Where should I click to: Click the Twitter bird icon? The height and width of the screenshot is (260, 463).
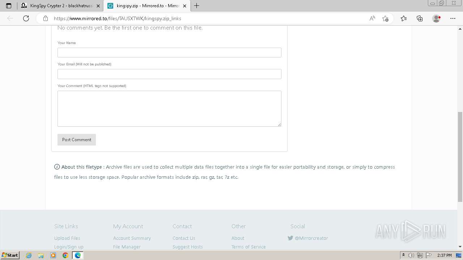(290, 238)
